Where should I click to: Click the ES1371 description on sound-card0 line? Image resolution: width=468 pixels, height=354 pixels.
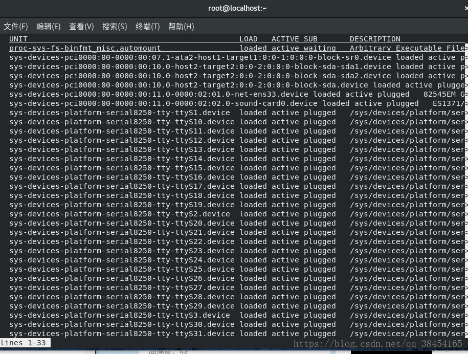pyautogui.click(x=449, y=103)
